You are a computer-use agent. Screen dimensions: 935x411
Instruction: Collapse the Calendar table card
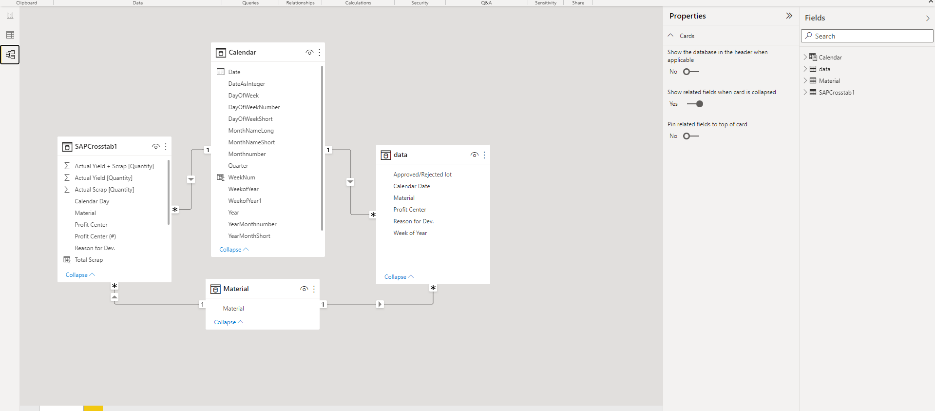click(x=234, y=250)
